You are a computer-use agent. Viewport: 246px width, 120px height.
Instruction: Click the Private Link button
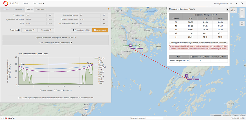pyautogui.click(x=46, y=30)
